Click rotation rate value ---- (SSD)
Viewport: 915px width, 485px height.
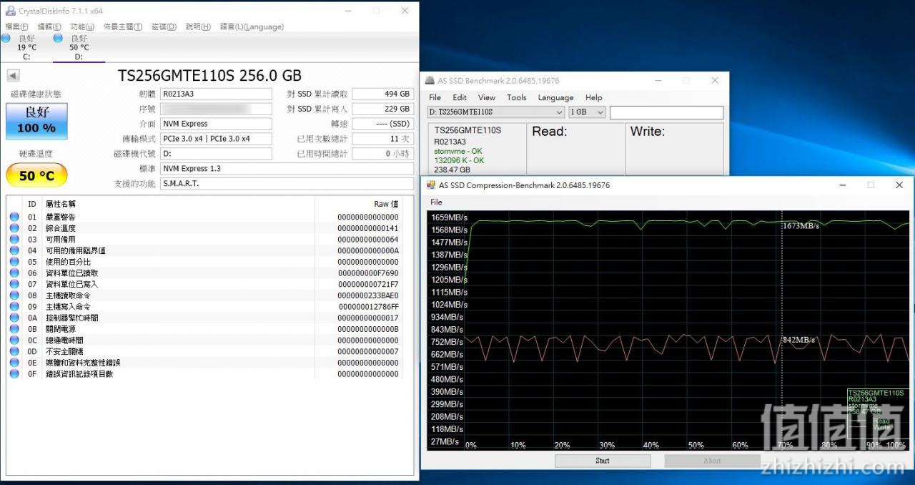click(383, 124)
